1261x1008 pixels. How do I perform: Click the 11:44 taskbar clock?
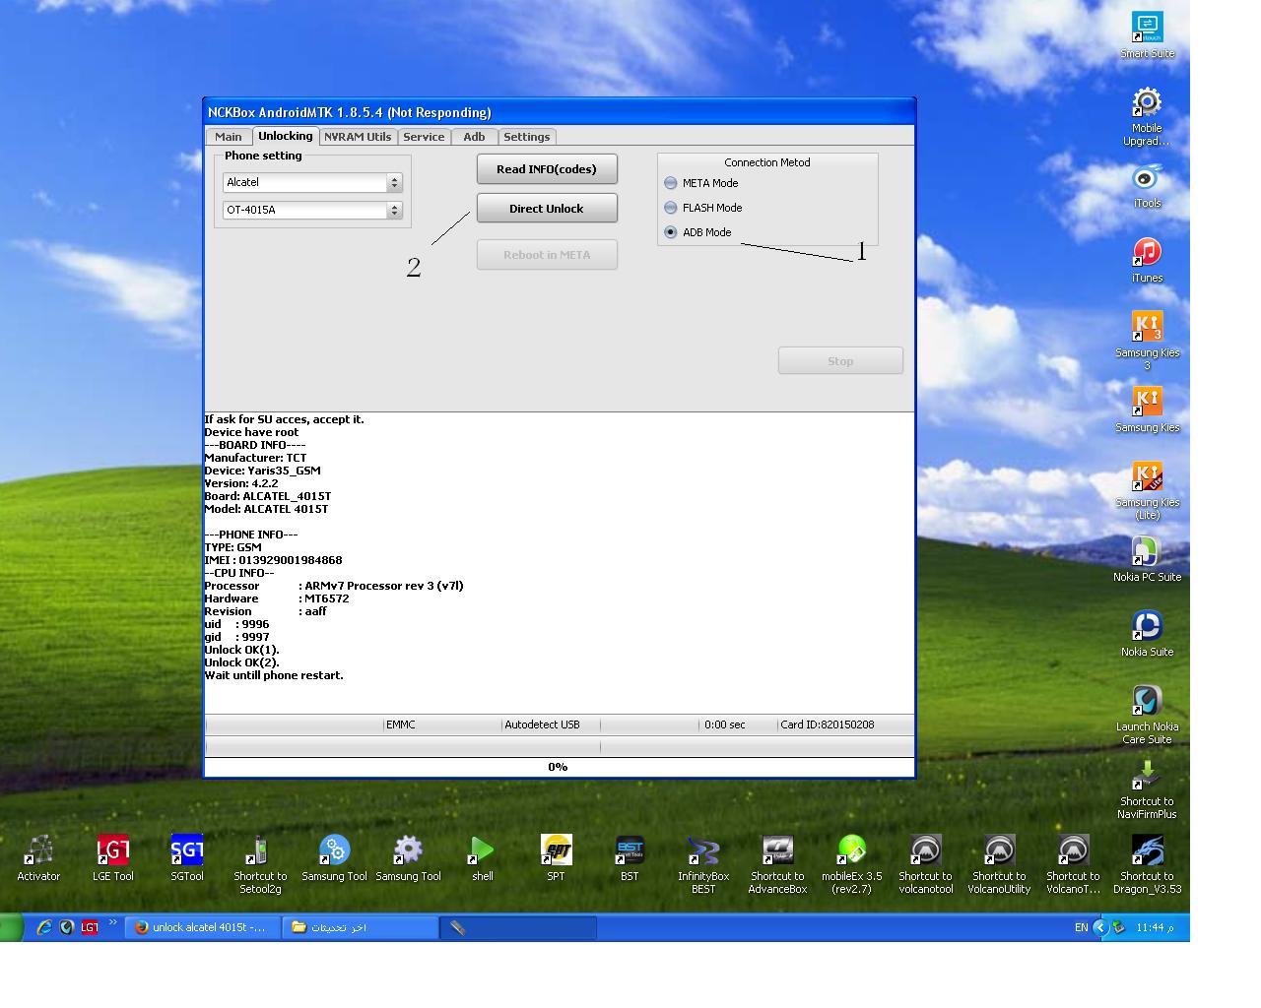click(1155, 927)
